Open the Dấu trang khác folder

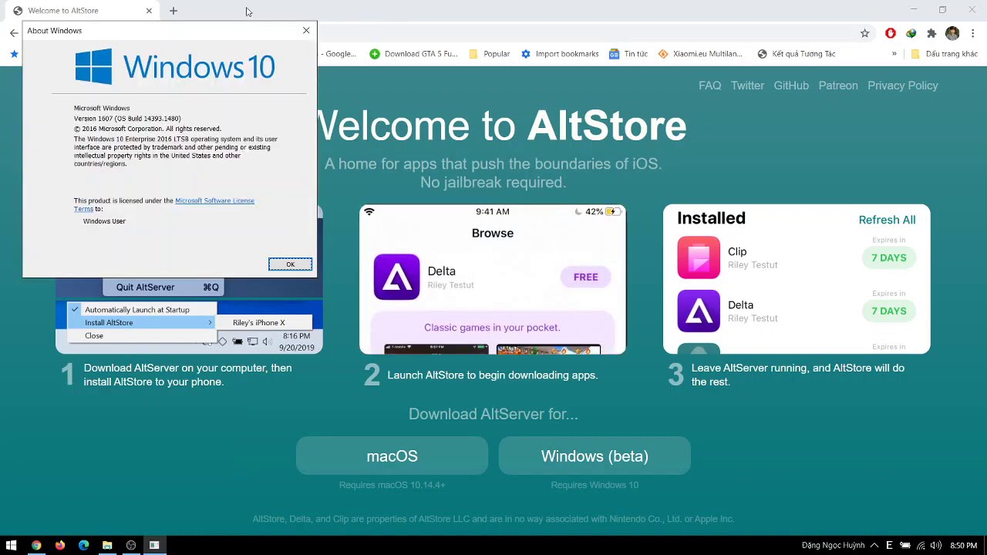click(944, 54)
